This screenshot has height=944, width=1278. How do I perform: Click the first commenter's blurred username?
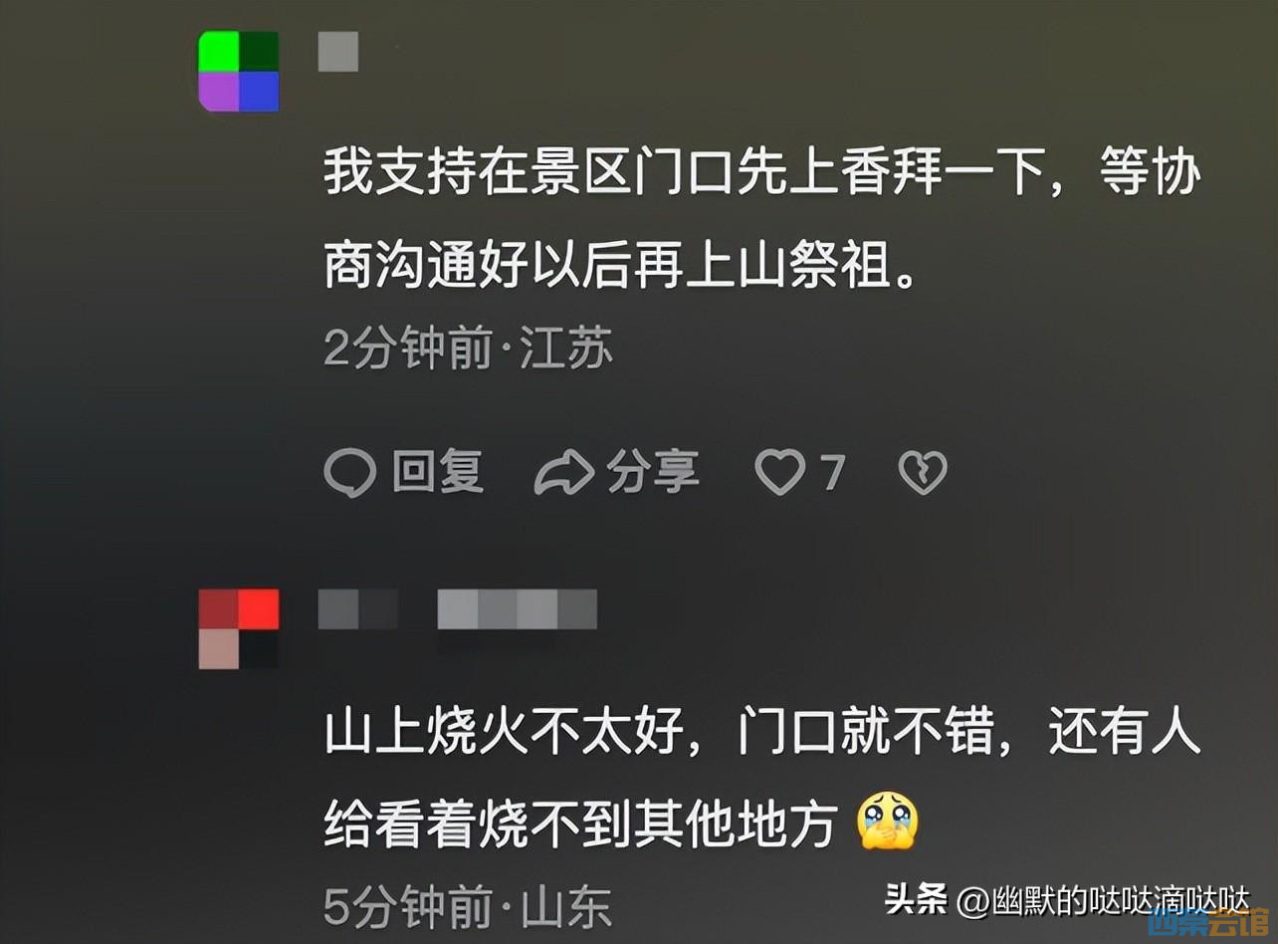338,51
